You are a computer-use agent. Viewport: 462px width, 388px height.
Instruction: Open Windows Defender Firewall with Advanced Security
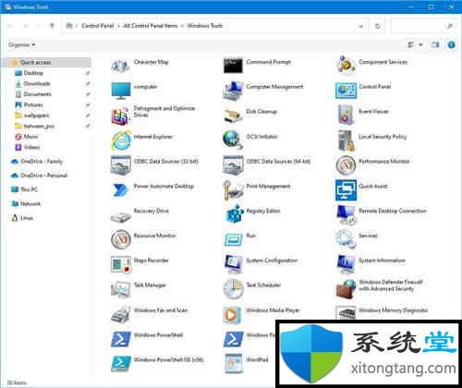click(346, 289)
